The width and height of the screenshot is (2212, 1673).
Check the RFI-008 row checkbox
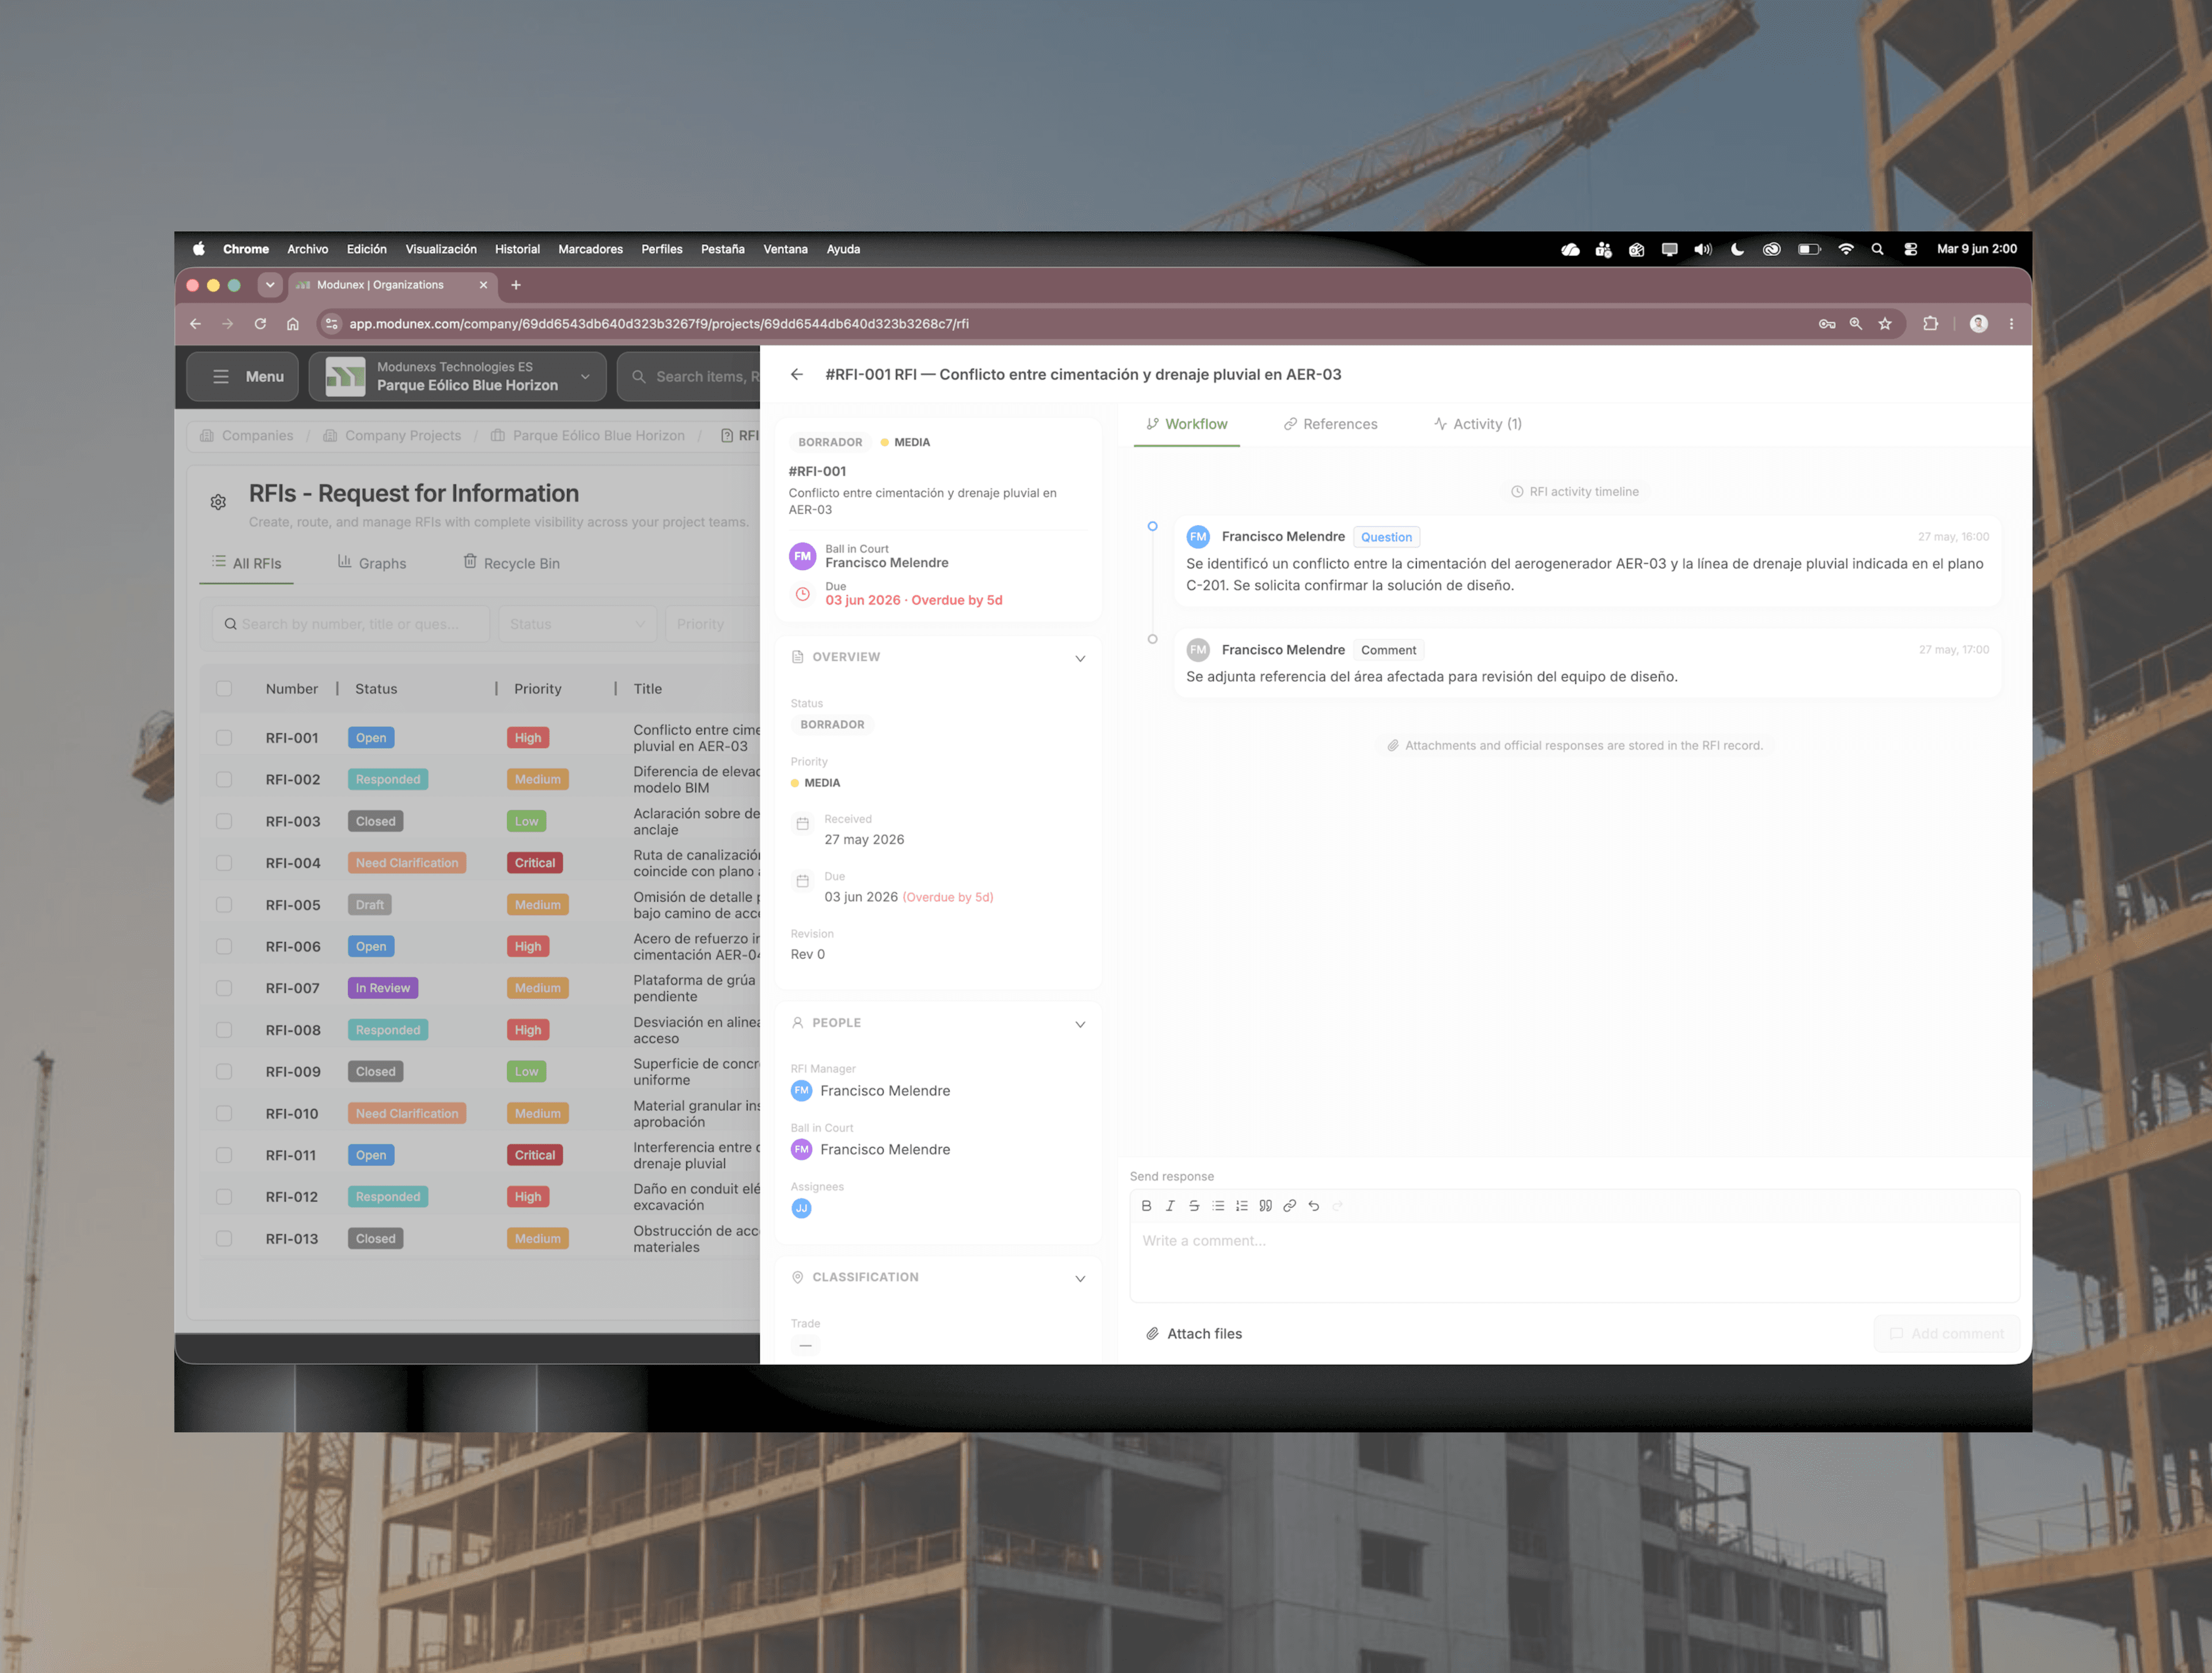point(224,1030)
